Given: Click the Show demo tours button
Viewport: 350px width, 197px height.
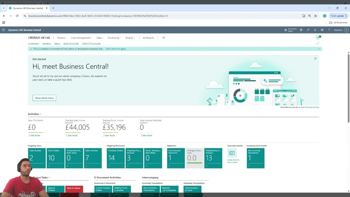Looking at the screenshot, I should tap(44, 98).
